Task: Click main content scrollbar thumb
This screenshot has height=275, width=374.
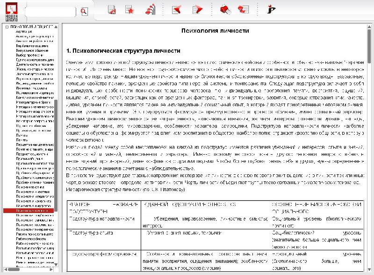Action: click(369, 46)
